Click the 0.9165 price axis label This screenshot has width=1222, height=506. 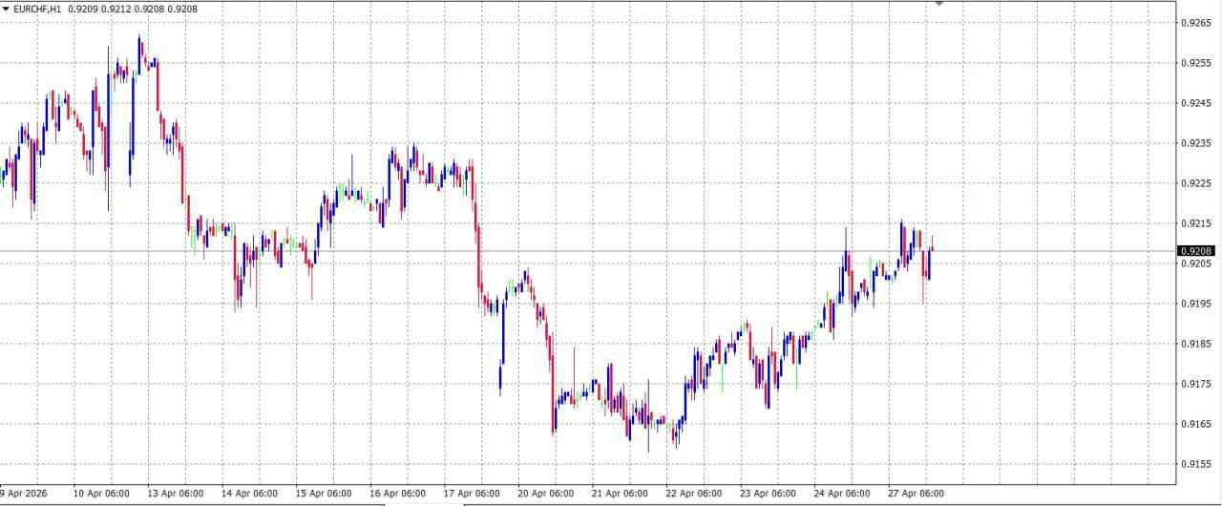tap(1196, 424)
